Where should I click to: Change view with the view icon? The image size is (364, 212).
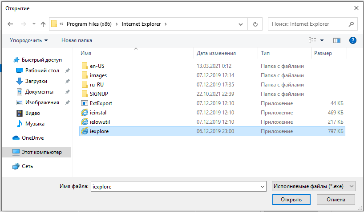click(312, 40)
